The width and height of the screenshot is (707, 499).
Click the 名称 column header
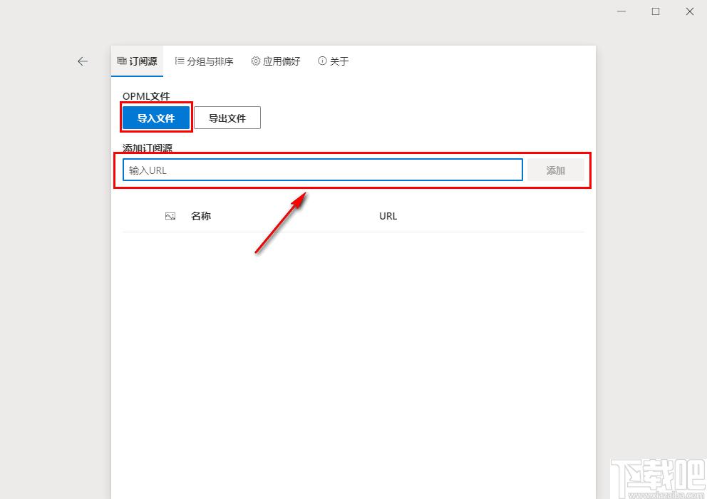point(201,216)
